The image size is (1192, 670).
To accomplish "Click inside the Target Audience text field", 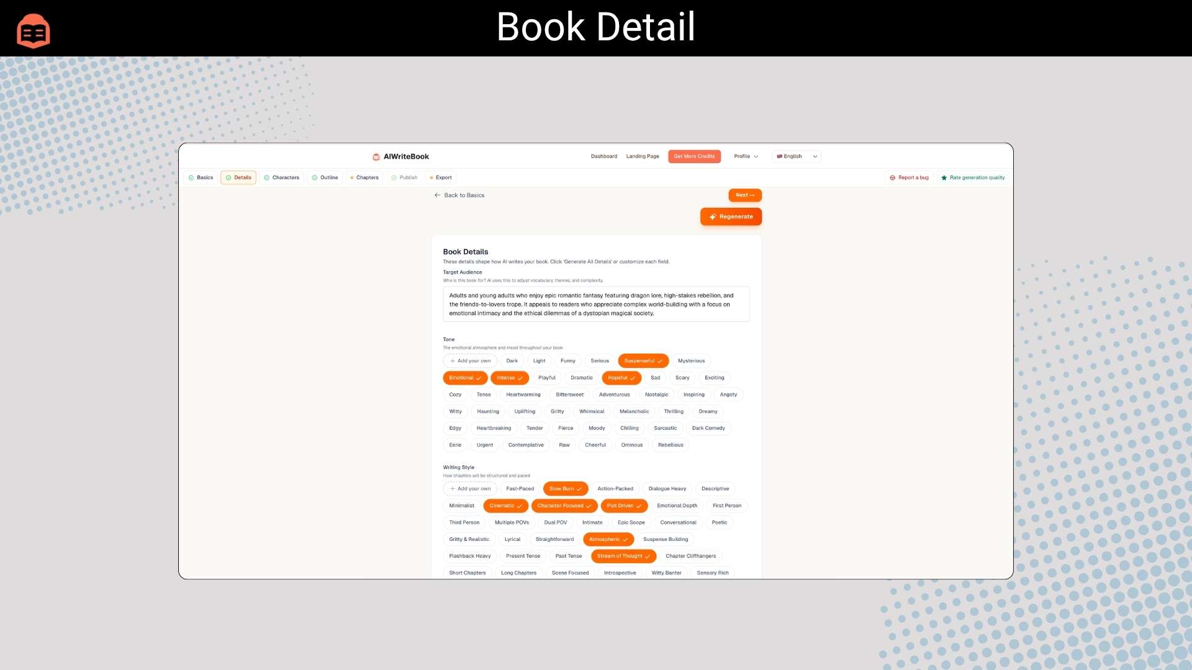I will [596, 304].
